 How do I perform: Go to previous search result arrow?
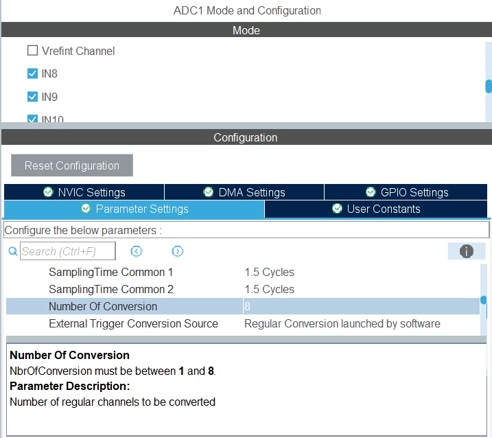136,251
